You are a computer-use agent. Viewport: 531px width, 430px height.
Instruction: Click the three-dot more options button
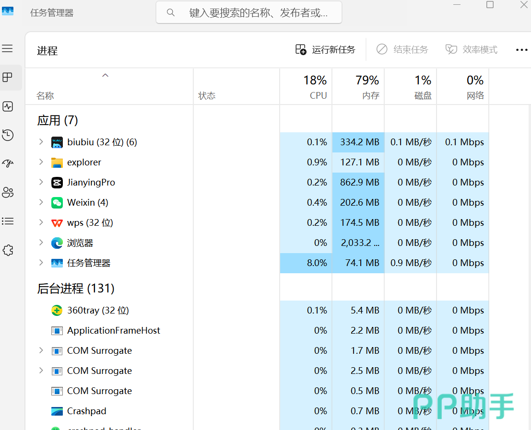[x=521, y=50]
